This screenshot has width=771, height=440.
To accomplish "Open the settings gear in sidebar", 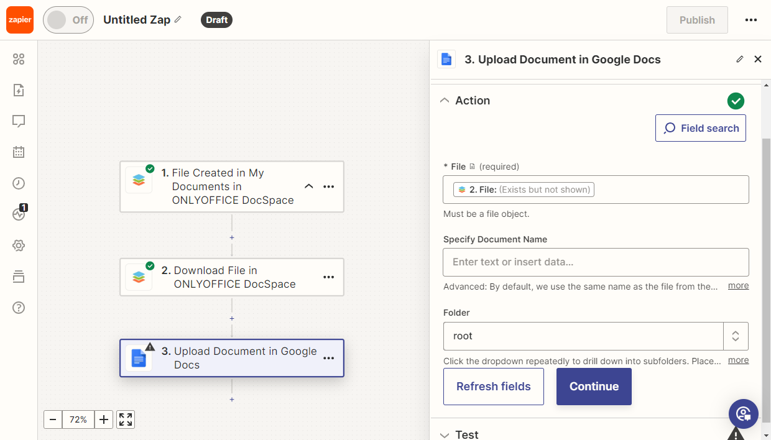I will pyautogui.click(x=19, y=245).
